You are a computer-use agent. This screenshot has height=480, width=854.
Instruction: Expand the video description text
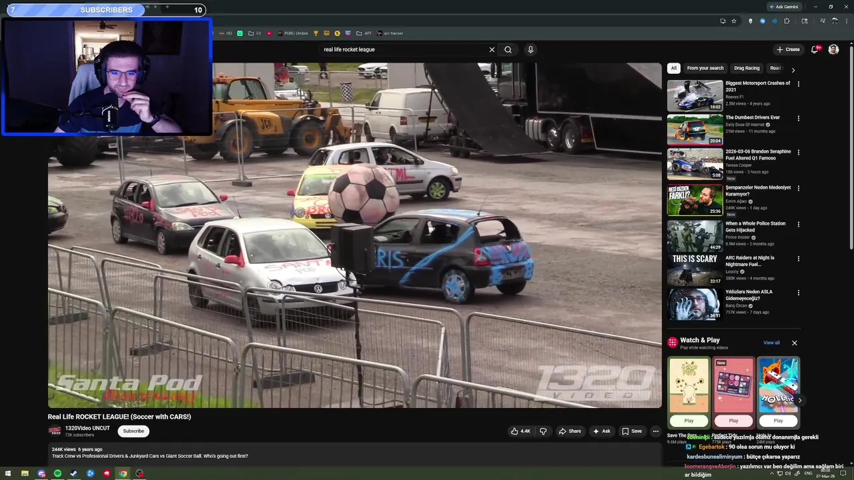click(150, 456)
